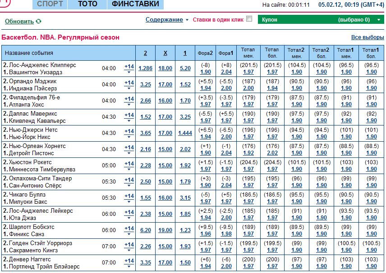Click the Купон green bar

(321, 20)
